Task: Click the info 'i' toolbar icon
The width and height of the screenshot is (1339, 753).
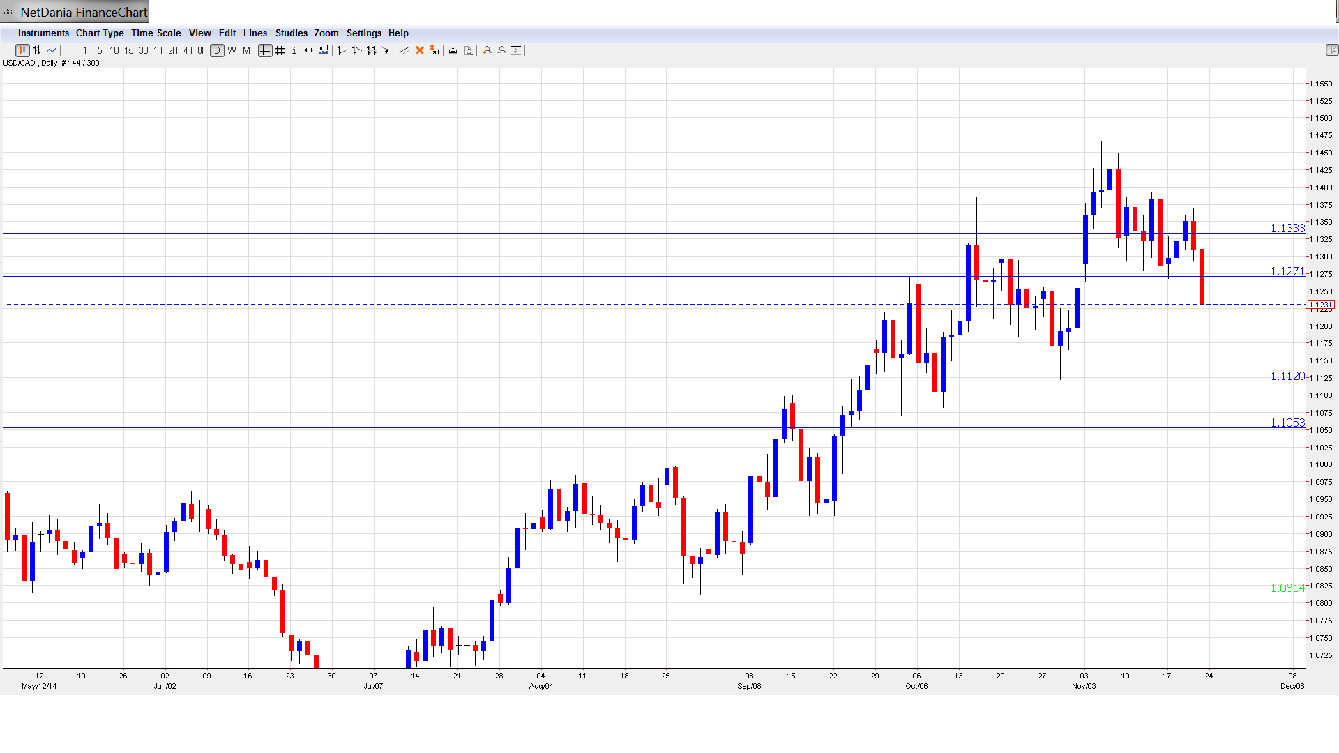Action: (x=294, y=50)
